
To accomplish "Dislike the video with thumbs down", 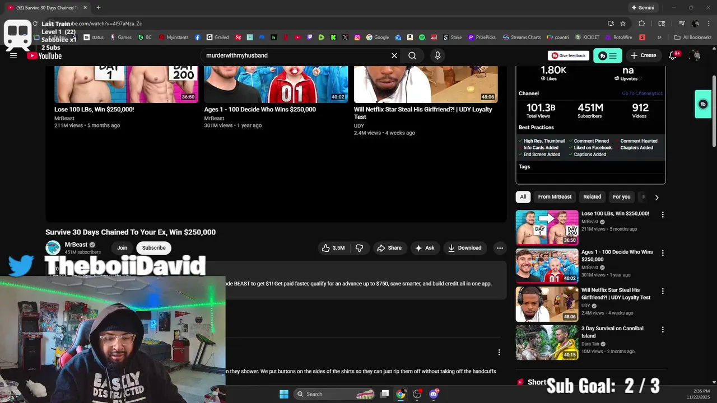I will pos(360,248).
